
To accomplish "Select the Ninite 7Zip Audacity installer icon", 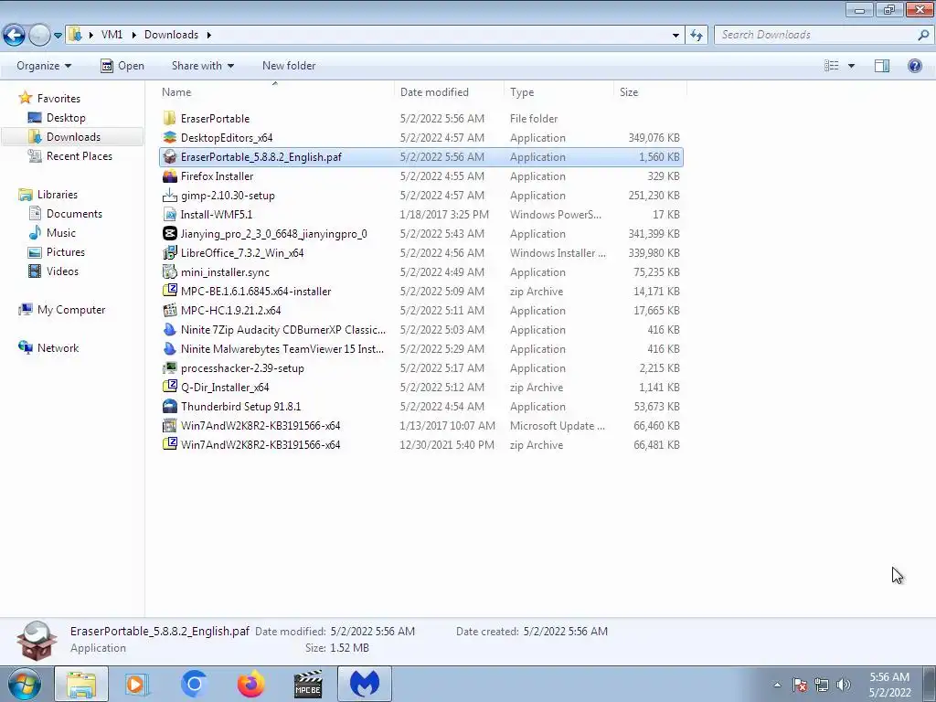I will click(x=169, y=329).
